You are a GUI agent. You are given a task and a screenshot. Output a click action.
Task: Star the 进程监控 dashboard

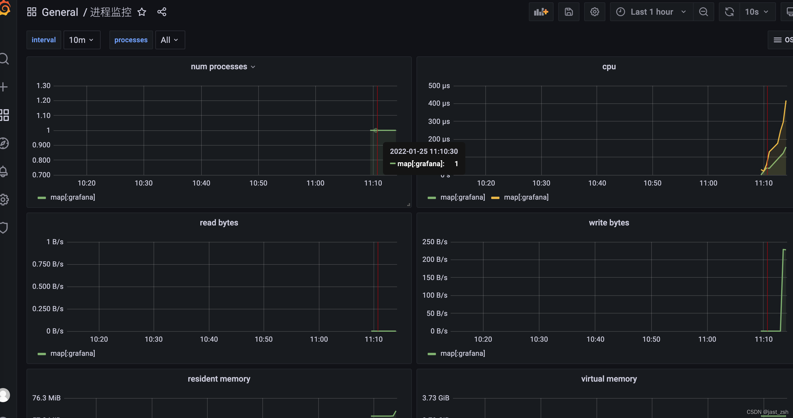pyautogui.click(x=141, y=12)
